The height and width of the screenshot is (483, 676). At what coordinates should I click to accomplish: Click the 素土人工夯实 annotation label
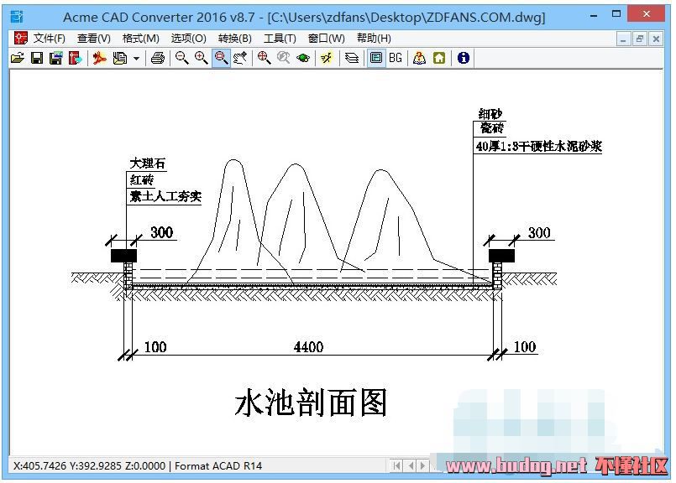[x=165, y=197]
